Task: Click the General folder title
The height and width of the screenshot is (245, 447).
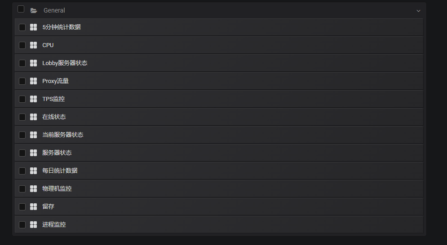Action: [54, 10]
